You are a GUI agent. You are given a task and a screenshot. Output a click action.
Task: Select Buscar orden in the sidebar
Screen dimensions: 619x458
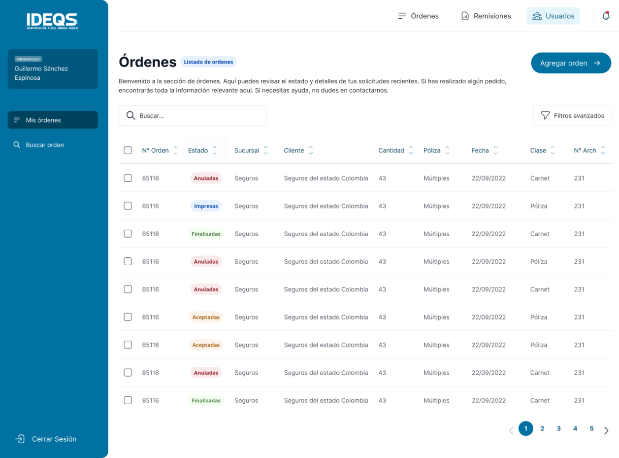tap(45, 145)
